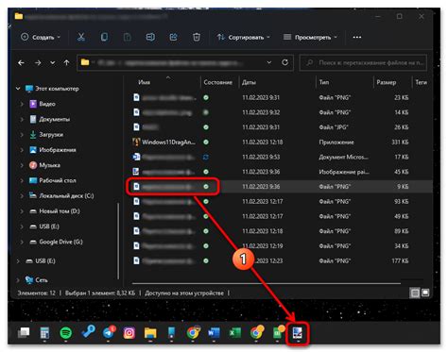The image size is (448, 352).
Task: Click the Теги column header
Action: coord(421,82)
